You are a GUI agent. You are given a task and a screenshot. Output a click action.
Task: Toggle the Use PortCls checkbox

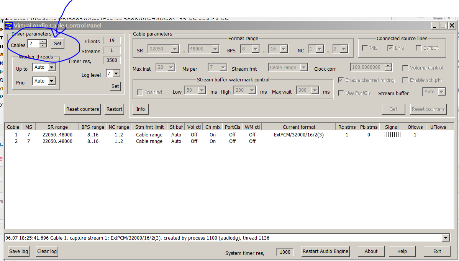pyautogui.click(x=341, y=93)
